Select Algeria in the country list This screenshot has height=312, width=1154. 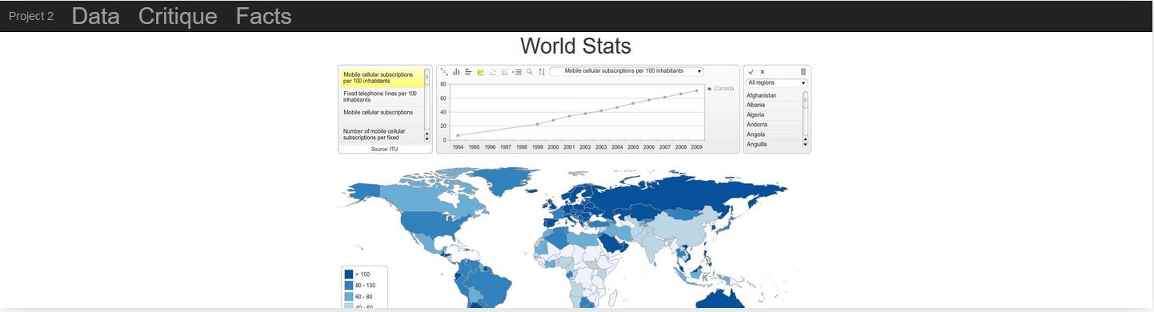[x=773, y=114]
